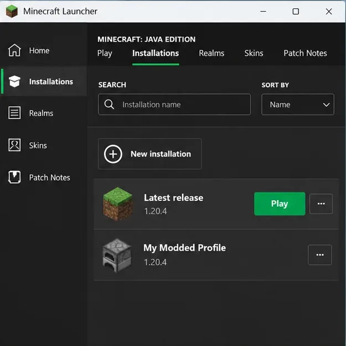The width and height of the screenshot is (346, 346).
Task: Open more options for Latest release
Action: (x=321, y=204)
